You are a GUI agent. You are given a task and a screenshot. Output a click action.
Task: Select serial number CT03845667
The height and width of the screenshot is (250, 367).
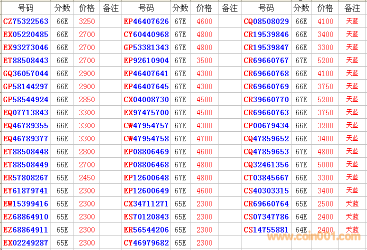(x=266, y=178)
